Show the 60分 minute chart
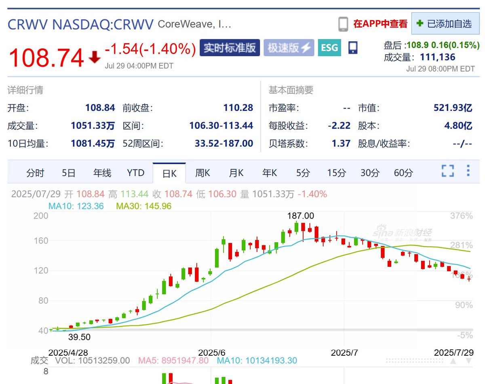The height and width of the screenshot is (384, 485). tap(404, 173)
